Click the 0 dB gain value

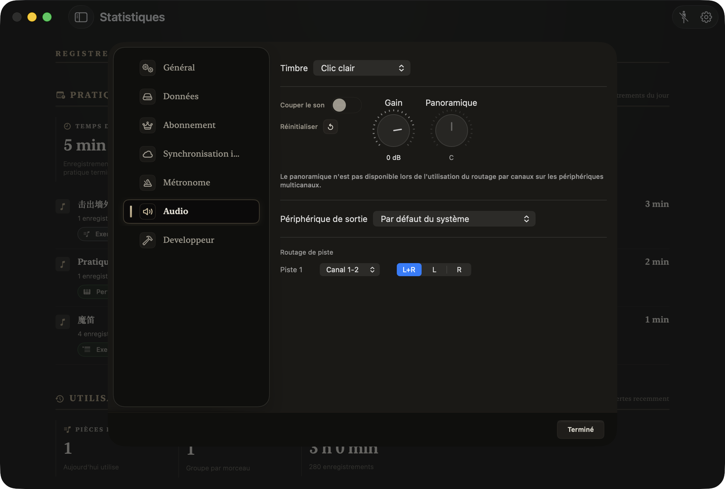pyautogui.click(x=394, y=158)
